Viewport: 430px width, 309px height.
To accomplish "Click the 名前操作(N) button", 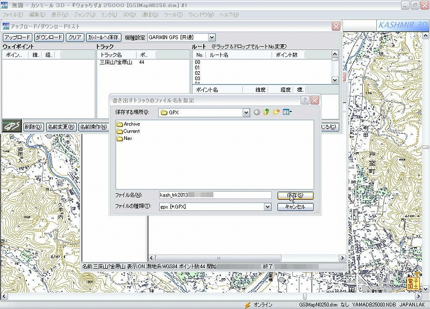I will [93, 127].
